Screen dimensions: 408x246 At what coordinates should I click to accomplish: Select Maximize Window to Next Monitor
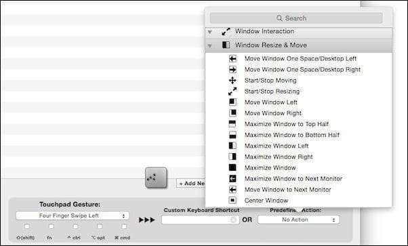[x=293, y=179]
